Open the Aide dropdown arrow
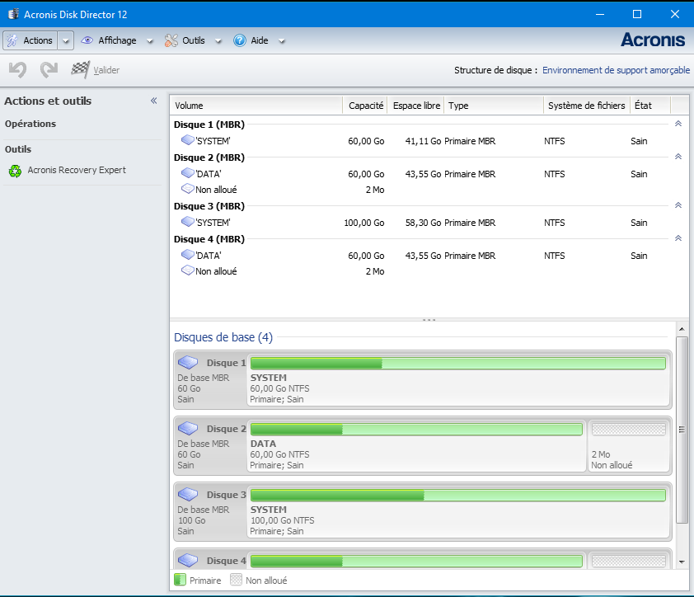Screen dimensions: 694x597 [x=282, y=41]
